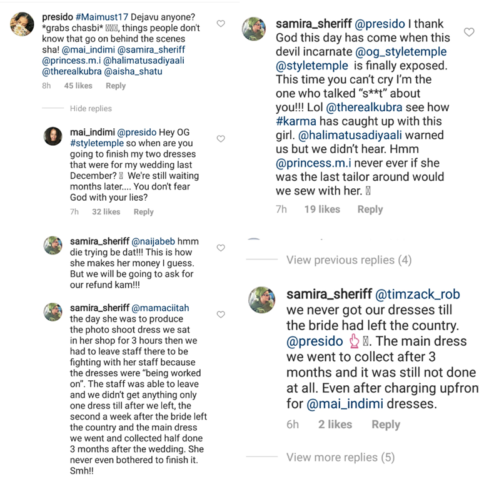Image resolution: width=479 pixels, height=479 pixels.
Task: Reply to presido's comment with 45 likes
Action: pyautogui.click(x=116, y=86)
